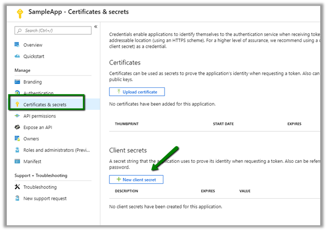Select the API permissions icon
Viewport: 327px width, 231px height.
tap(17, 116)
